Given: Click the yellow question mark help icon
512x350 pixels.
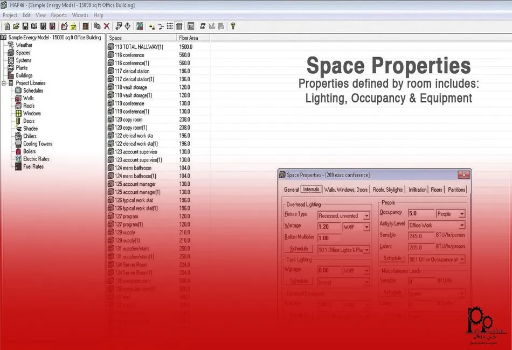Looking at the screenshot, I should [x=233, y=26].
